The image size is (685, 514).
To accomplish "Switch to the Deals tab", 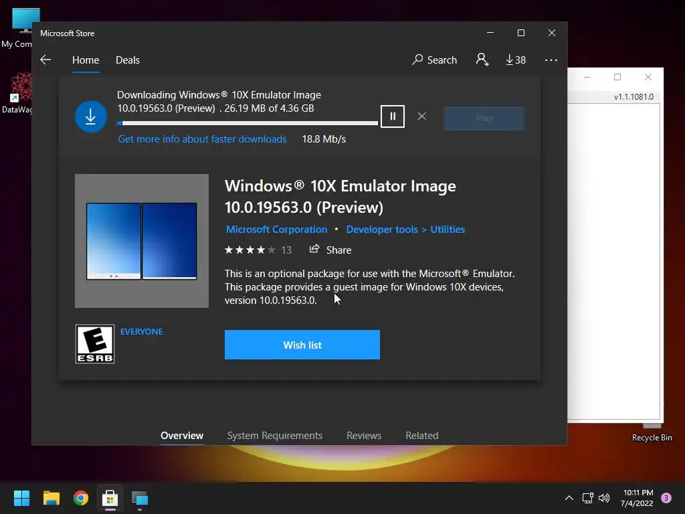I will coord(128,60).
